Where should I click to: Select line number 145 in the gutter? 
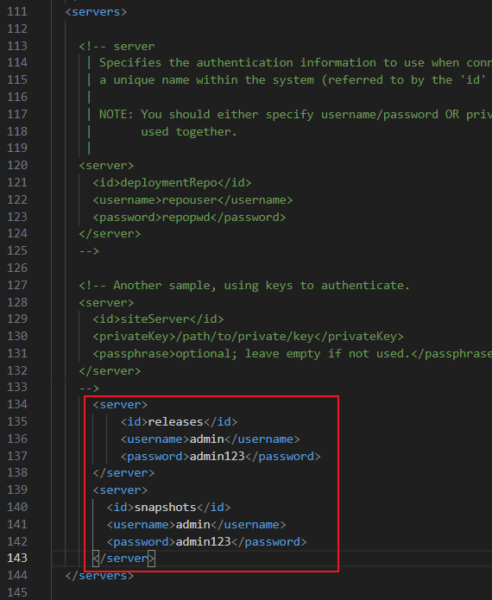point(17,593)
